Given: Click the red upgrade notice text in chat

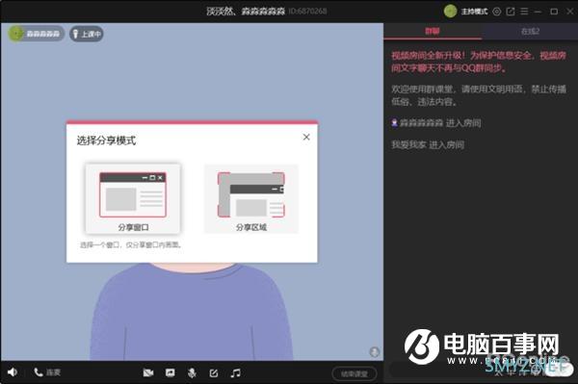Looking at the screenshot, I should coord(479,62).
